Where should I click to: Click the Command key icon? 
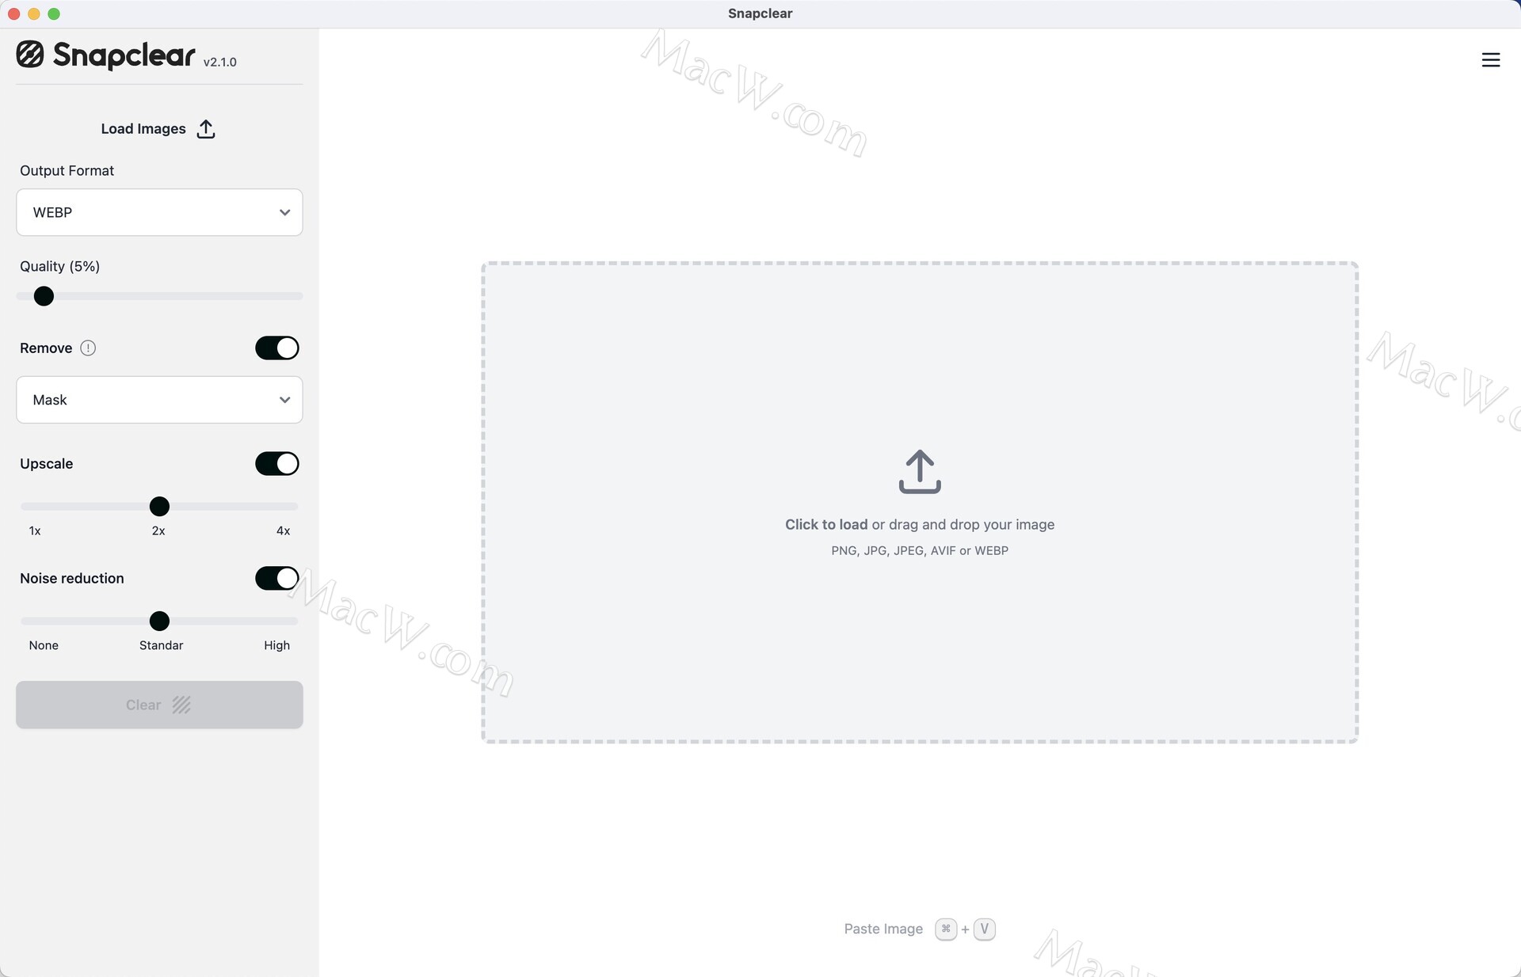tap(945, 929)
